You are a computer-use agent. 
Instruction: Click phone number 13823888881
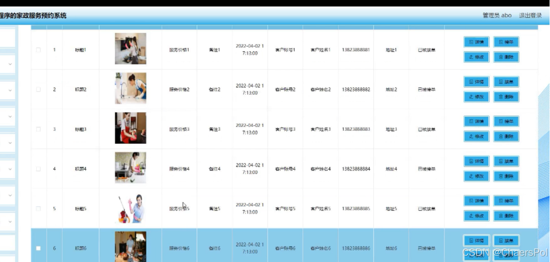pos(356,50)
